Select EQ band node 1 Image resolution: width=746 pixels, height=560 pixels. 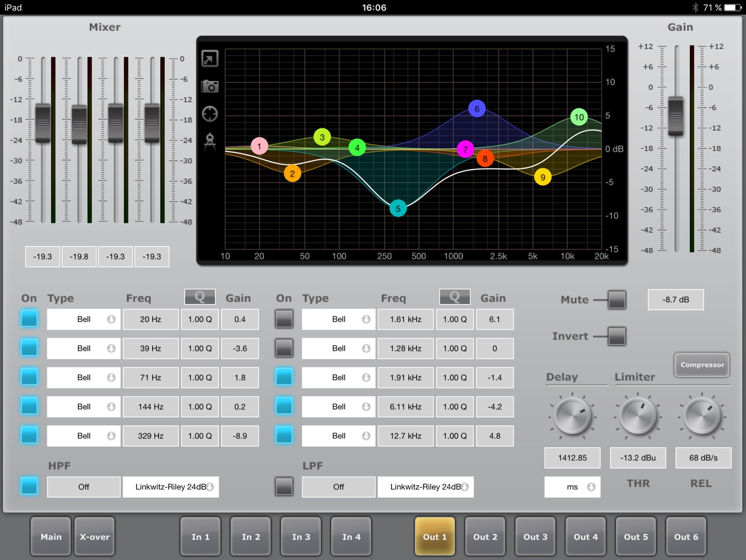click(260, 146)
